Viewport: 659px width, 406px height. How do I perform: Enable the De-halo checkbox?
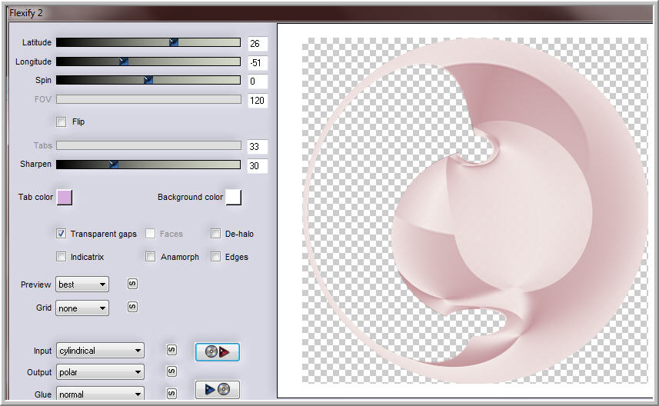tap(215, 234)
